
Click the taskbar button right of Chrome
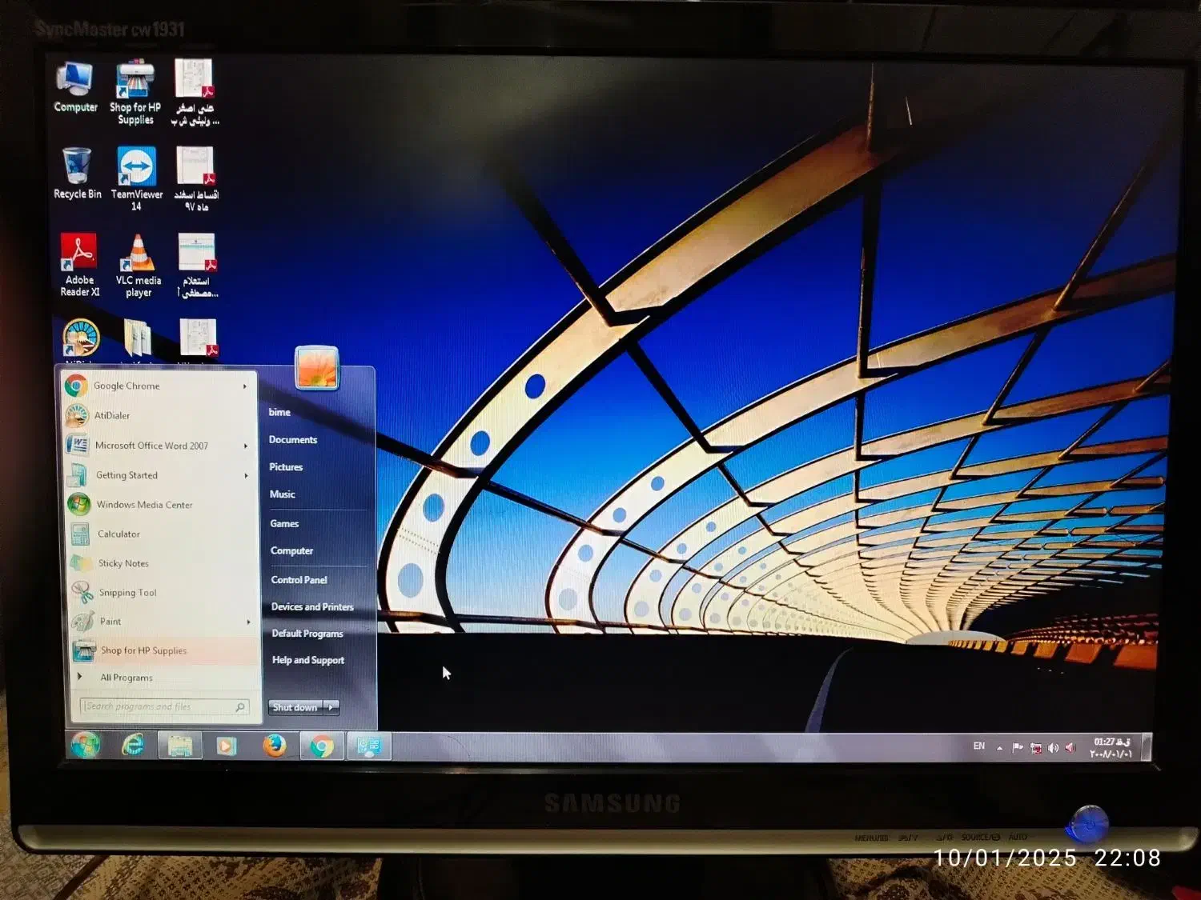369,746
